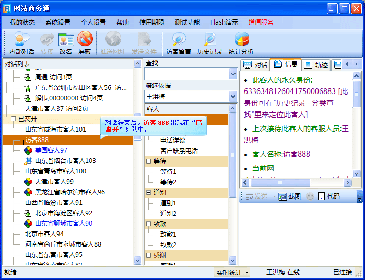Select 山东省烟台市客人103 in the list
The height and width of the screenshot is (280, 365).
(65, 161)
